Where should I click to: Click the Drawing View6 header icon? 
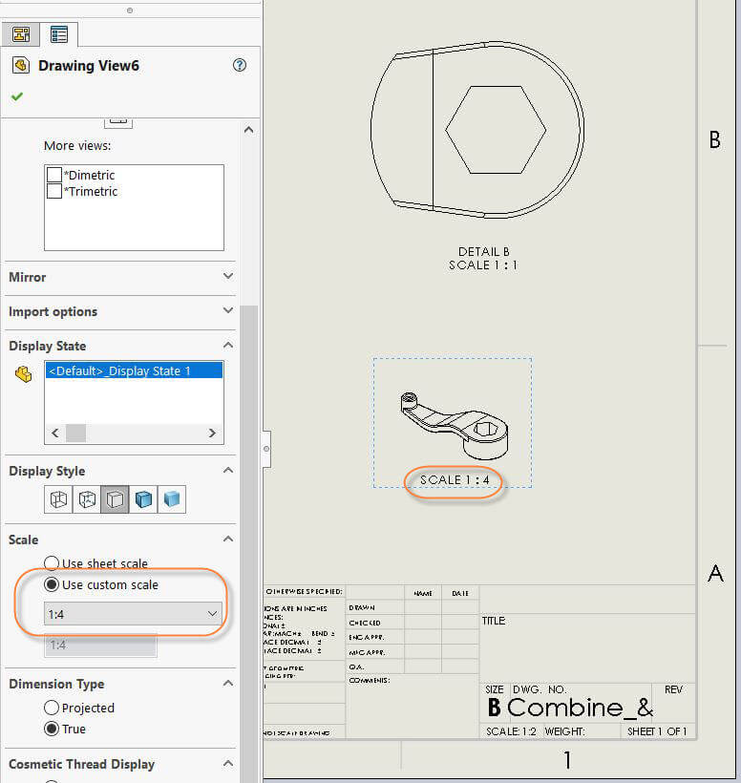coord(21,66)
